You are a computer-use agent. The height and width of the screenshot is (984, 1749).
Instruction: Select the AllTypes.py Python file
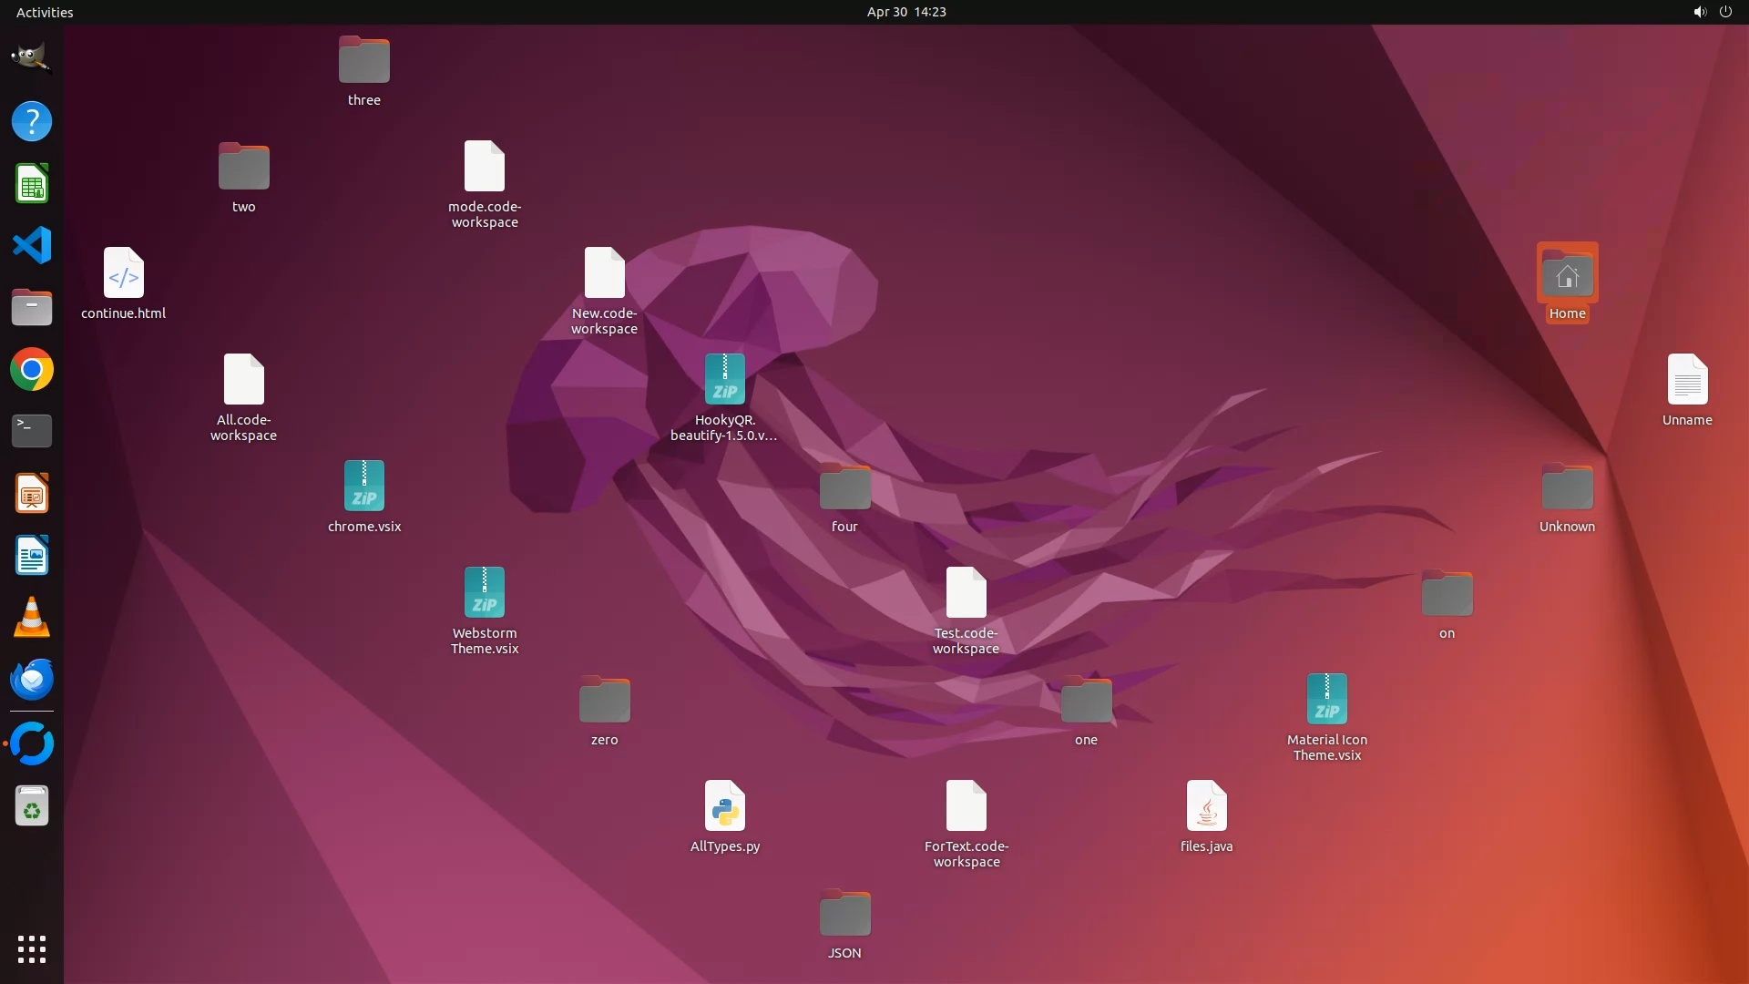724,806
